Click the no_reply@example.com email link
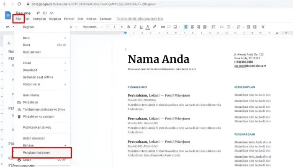This screenshot has width=293, height=167. 250,66
